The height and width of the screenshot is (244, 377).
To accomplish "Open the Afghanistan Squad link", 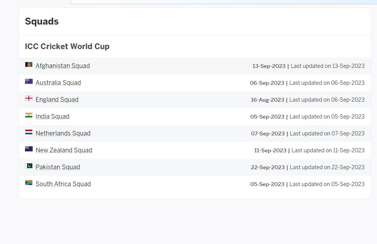I will click(63, 66).
